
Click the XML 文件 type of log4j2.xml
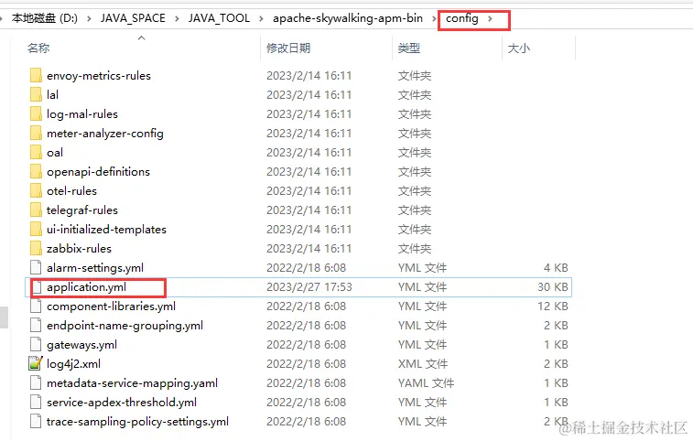point(423,363)
